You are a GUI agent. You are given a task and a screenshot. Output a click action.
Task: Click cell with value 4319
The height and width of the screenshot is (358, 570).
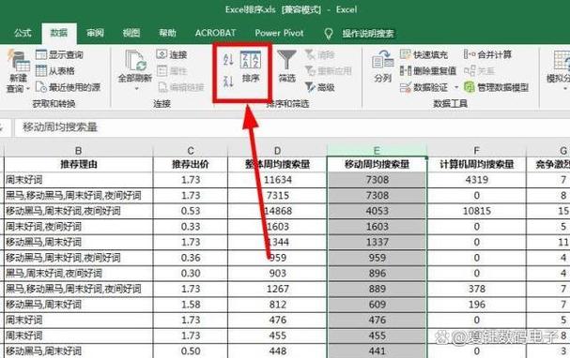477,180
